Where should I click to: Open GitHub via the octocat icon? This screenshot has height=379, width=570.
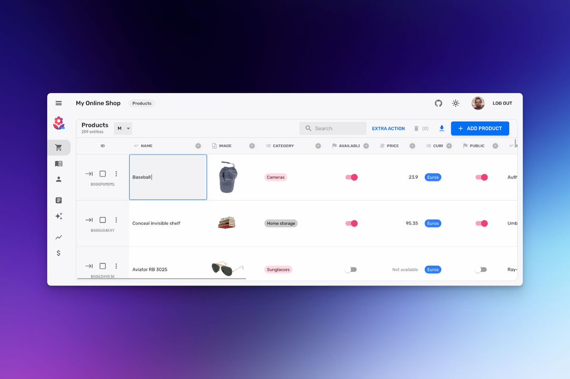coord(438,103)
